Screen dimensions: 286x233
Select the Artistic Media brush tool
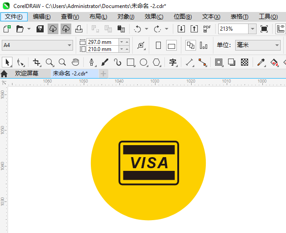(105, 62)
